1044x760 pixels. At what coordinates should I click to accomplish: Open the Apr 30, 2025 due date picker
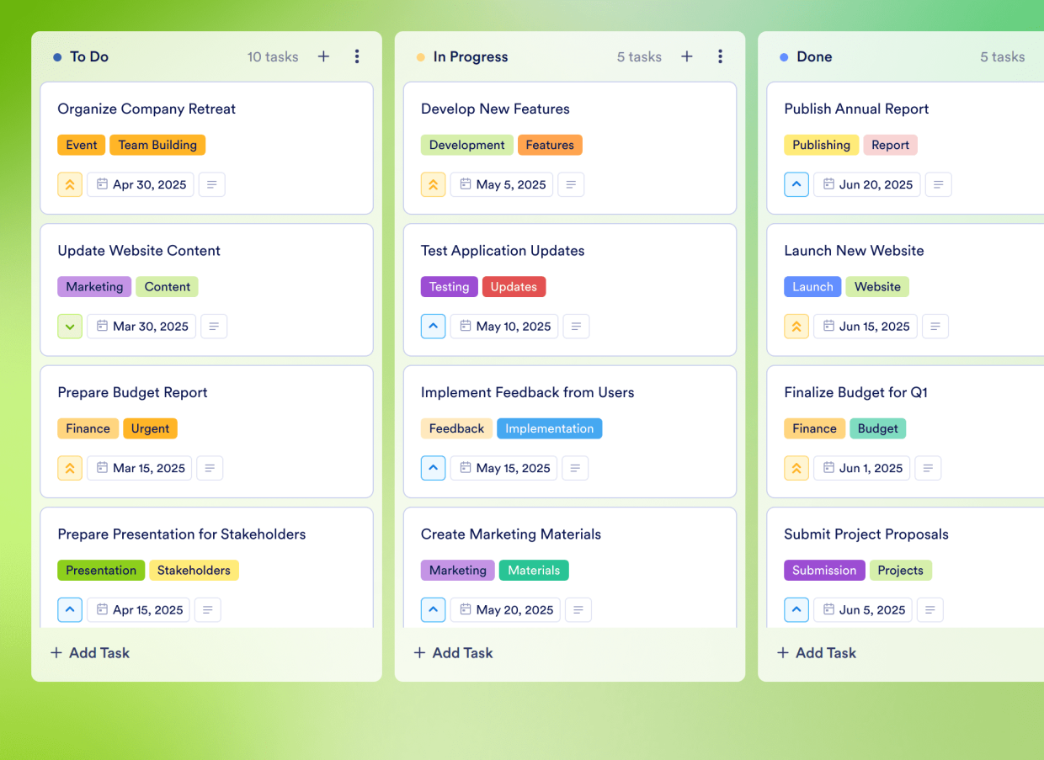(x=141, y=184)
